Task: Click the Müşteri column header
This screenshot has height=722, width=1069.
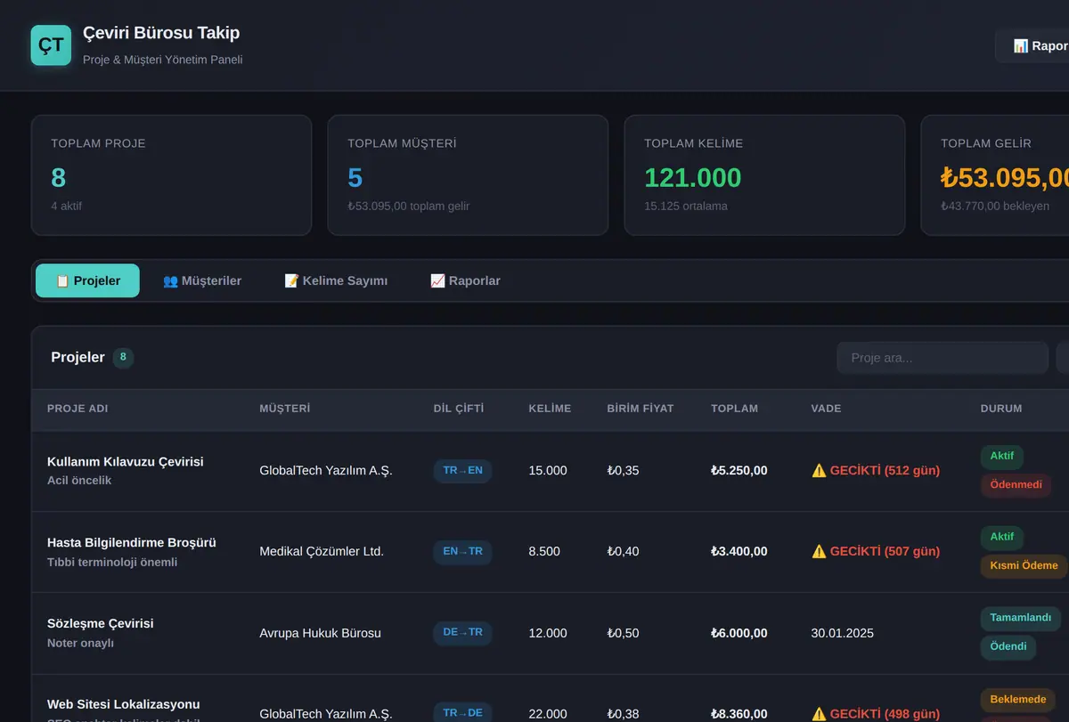Action: pyautogui.click(x=285, y=409)
